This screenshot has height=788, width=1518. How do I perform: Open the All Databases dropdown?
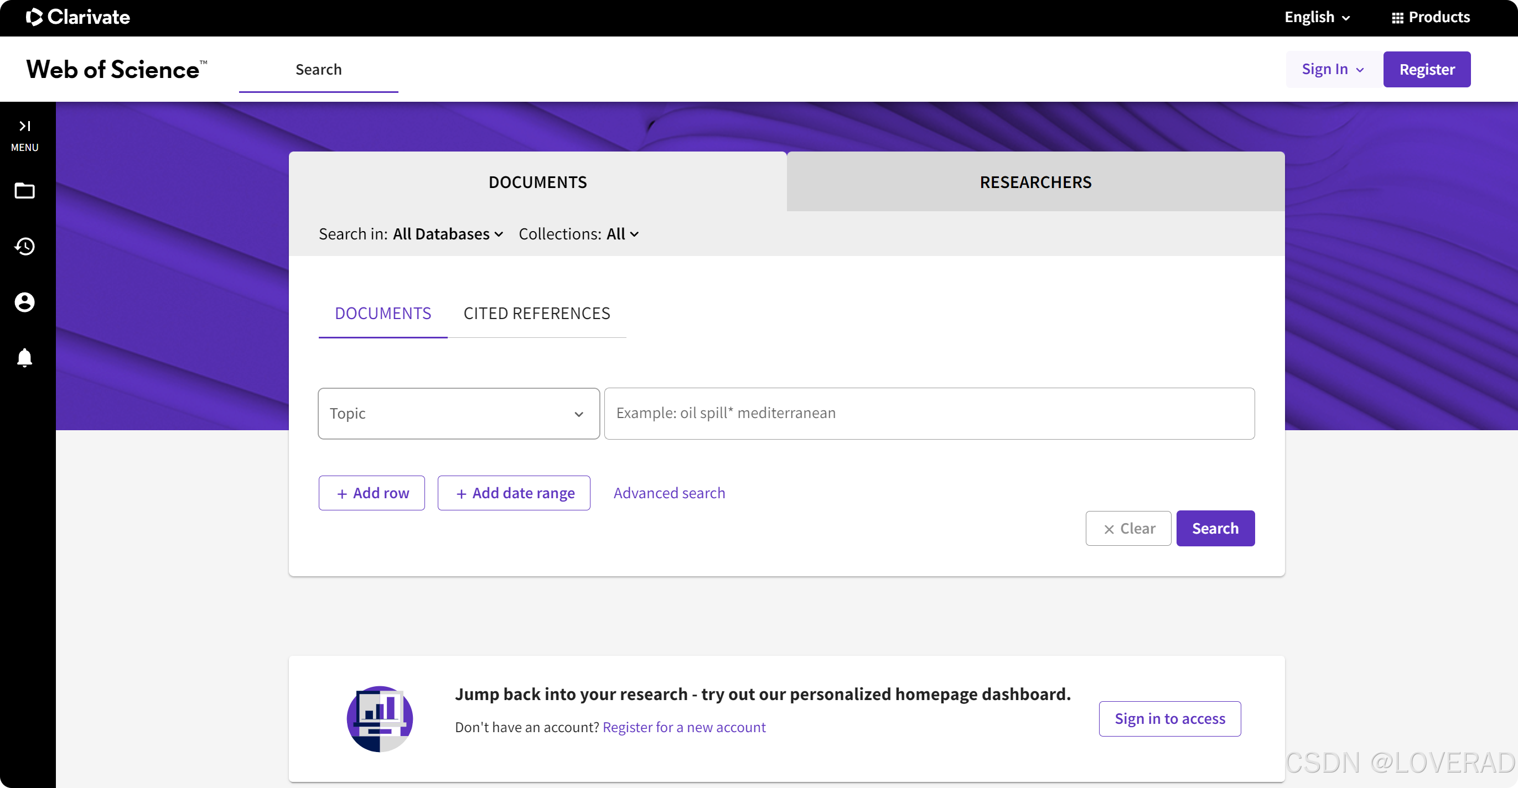pos(447,234)
